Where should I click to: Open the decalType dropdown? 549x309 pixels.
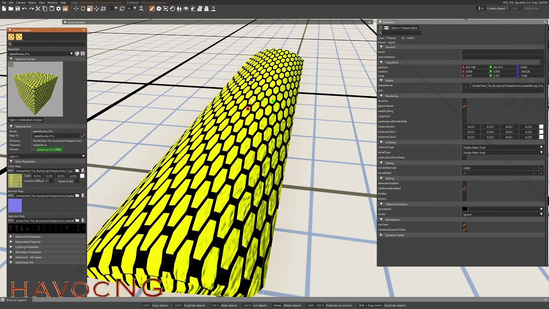(x=503, y=152)
